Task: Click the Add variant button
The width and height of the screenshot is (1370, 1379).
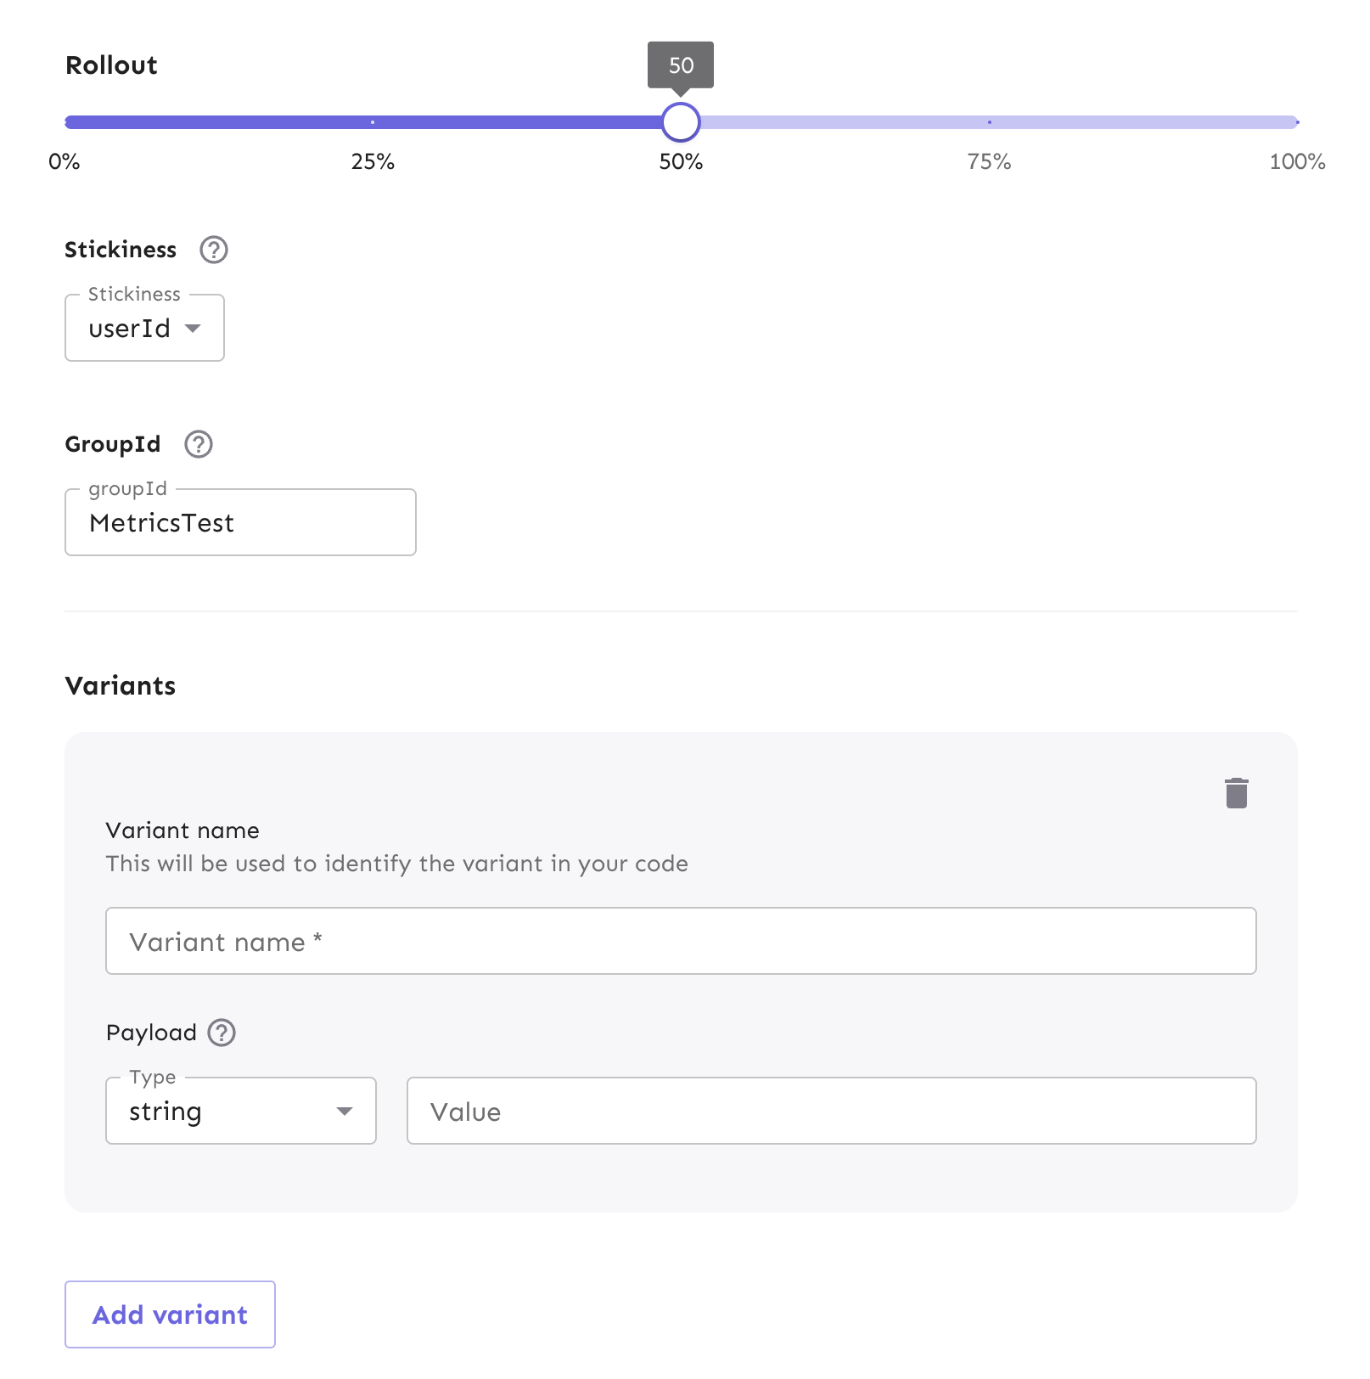Action: (x=170, y=1314)
